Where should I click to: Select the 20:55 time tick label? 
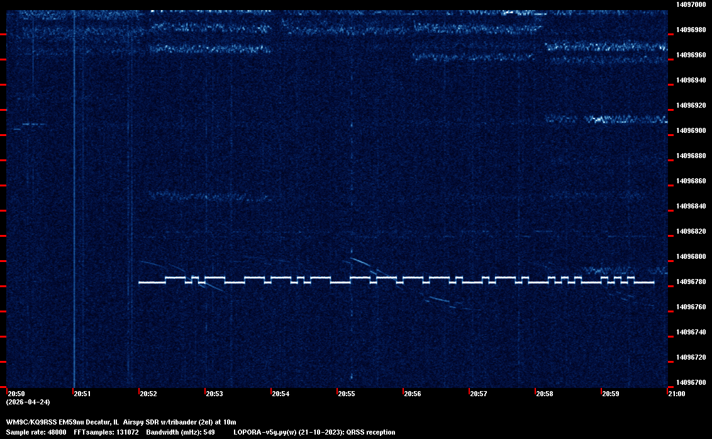[346, 394]
